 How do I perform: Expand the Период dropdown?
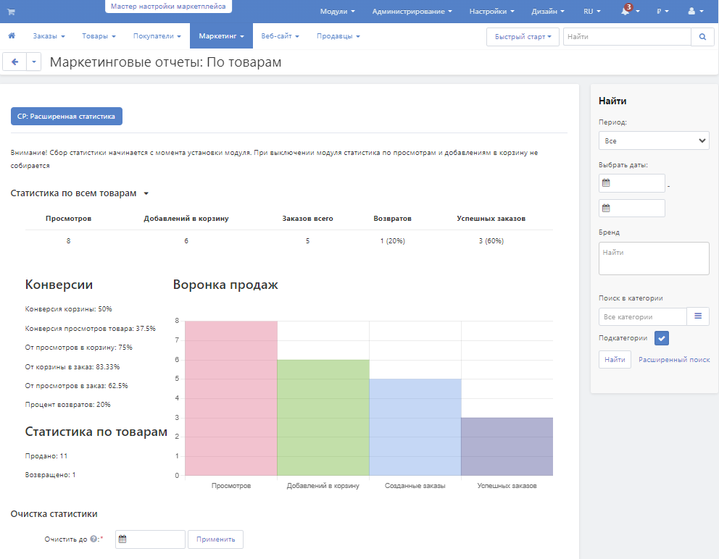pos(654,140)
